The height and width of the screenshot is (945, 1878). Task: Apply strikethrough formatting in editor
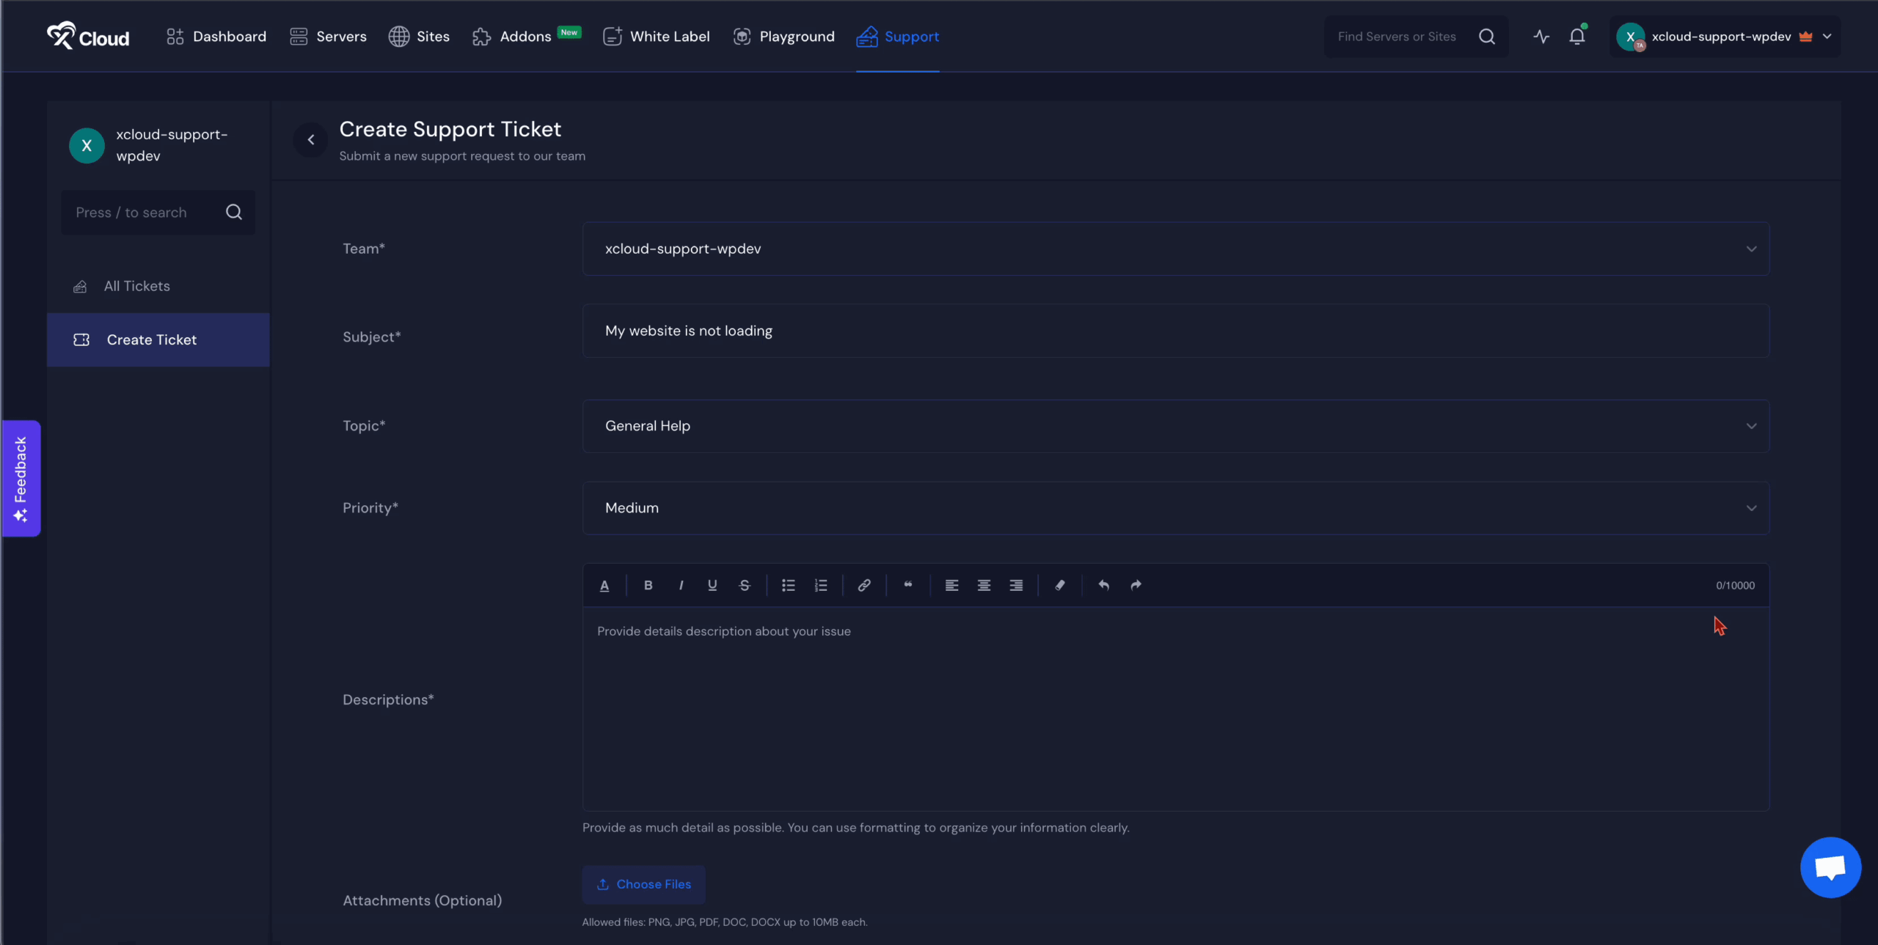coord(745,585)
